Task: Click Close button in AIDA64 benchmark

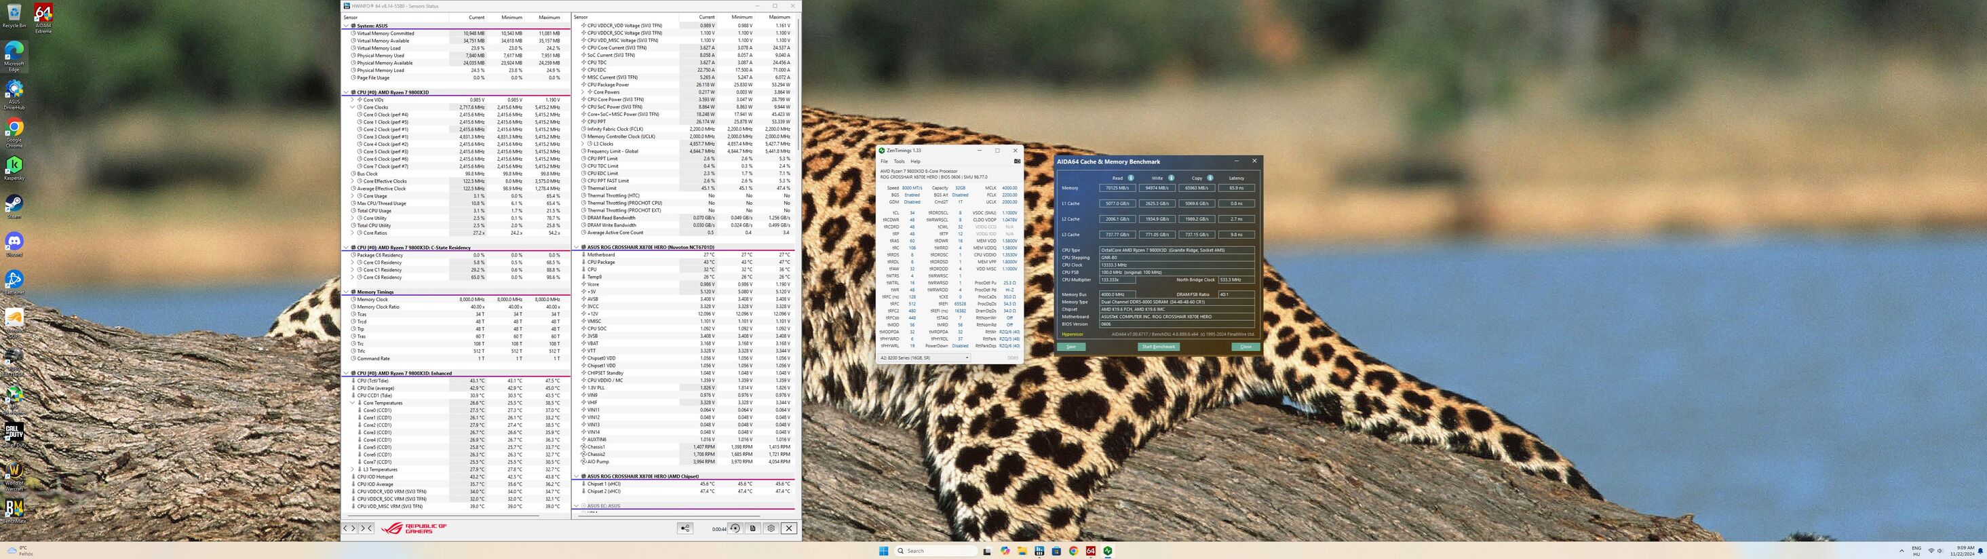Action: click(x=1246, y=347)
